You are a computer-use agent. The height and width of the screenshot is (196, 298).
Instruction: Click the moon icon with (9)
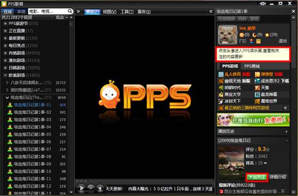coord(254,35)
